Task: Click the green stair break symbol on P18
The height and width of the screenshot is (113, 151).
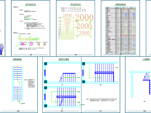Action: 145,77
